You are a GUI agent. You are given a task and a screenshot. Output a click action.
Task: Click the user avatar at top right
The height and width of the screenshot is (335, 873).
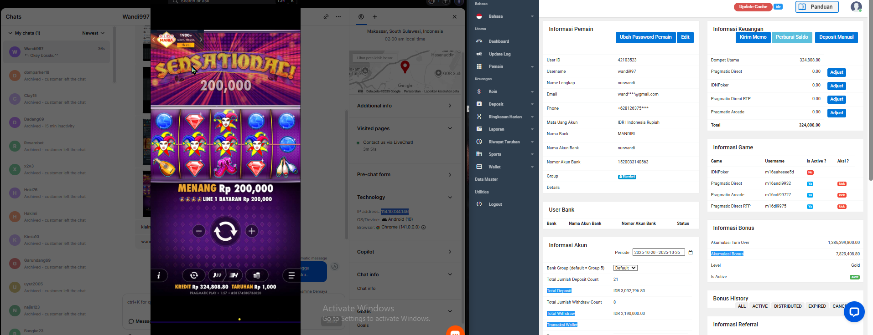coord(856,7)
